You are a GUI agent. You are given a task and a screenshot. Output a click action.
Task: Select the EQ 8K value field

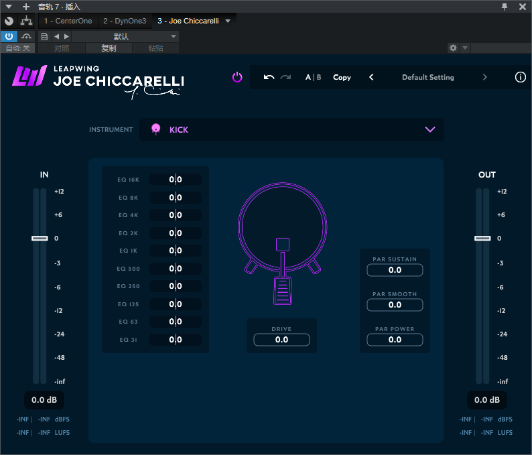click(176, 198)
